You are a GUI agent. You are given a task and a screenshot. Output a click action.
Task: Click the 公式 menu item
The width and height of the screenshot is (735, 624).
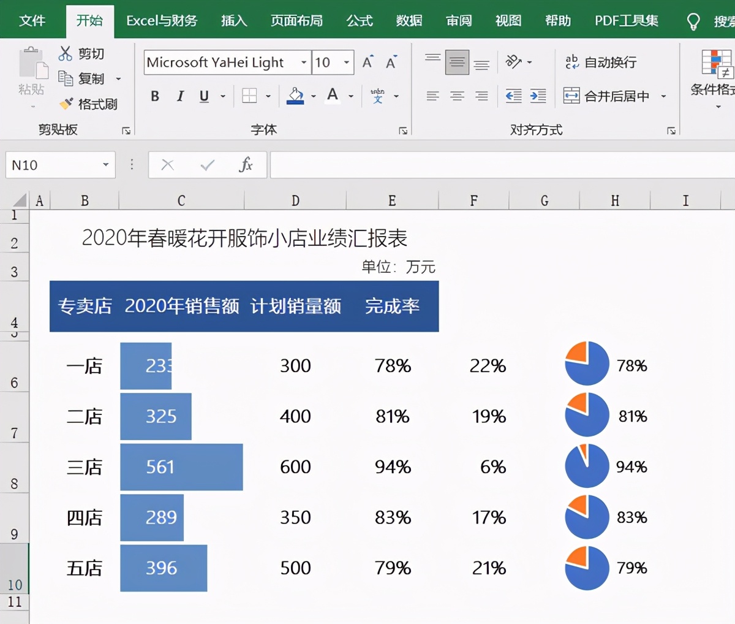tap(360, 20)
